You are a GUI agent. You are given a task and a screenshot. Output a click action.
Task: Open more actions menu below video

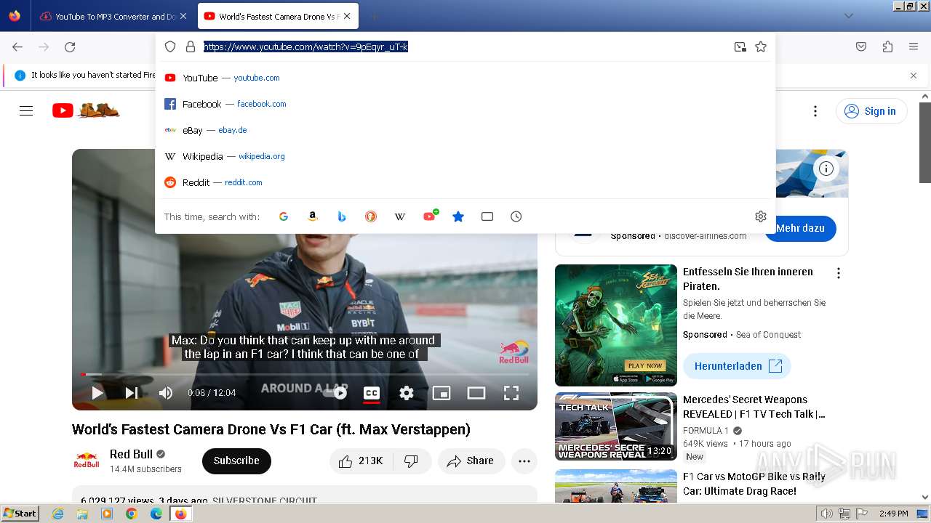pos(524,461)
